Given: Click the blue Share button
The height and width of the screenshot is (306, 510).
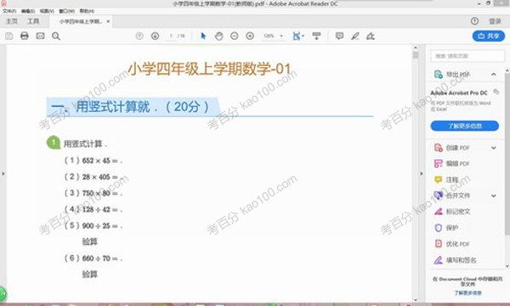Looking at the screenshot, I should pos(489,36).
